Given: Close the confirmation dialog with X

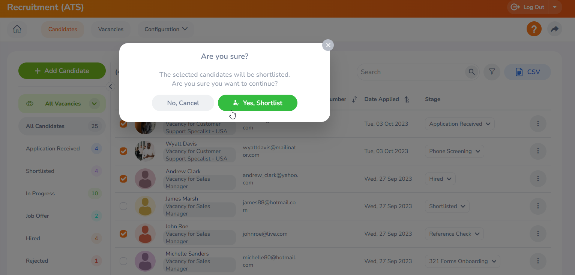Looking at the screenshot, I should point(328,45).
